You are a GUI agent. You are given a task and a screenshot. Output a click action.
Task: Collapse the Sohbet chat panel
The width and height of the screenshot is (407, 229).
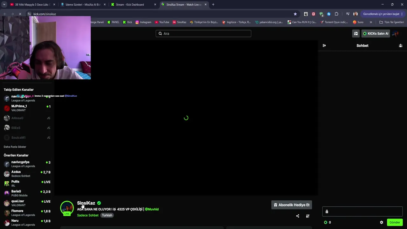click(324, 45)
